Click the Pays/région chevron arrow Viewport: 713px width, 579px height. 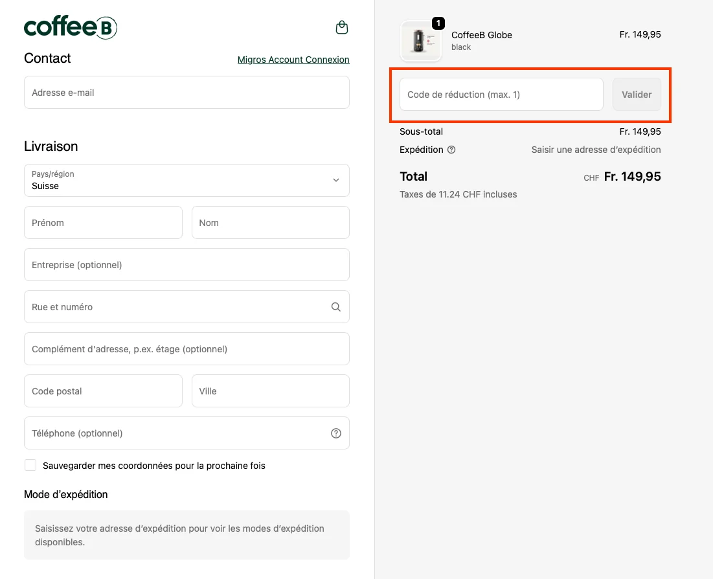(x=335, y=180)
